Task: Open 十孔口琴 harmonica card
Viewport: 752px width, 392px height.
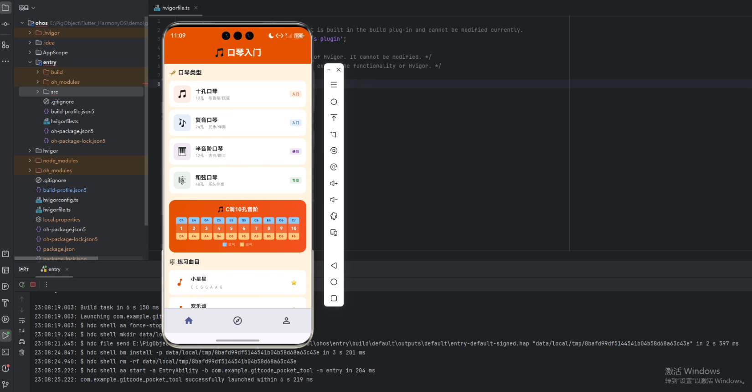Action: click(x=237, y=94)
